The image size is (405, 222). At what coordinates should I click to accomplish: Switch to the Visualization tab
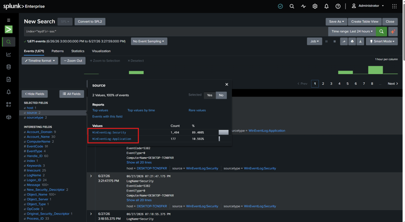101,51
